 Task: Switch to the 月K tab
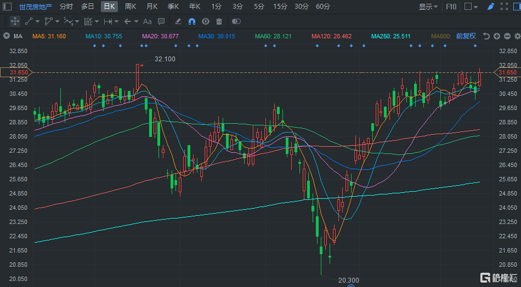click(152, 7)
